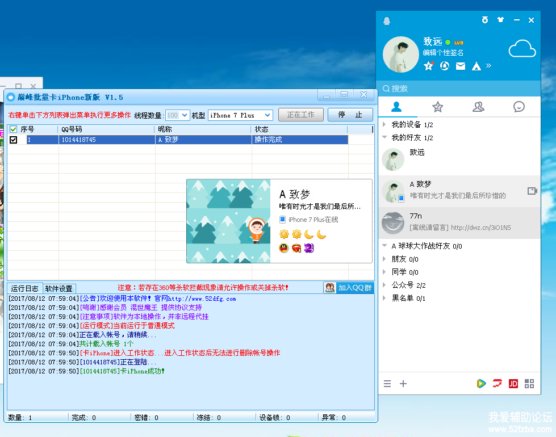
Task: Click the 正在工作 button
Action: click(300, 115)
